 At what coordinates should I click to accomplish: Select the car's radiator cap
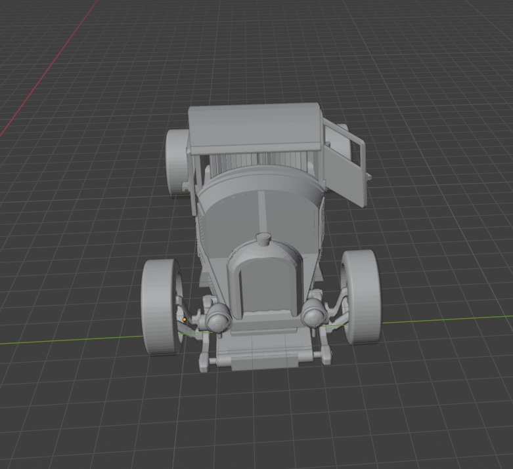click(x=263, y=239)
